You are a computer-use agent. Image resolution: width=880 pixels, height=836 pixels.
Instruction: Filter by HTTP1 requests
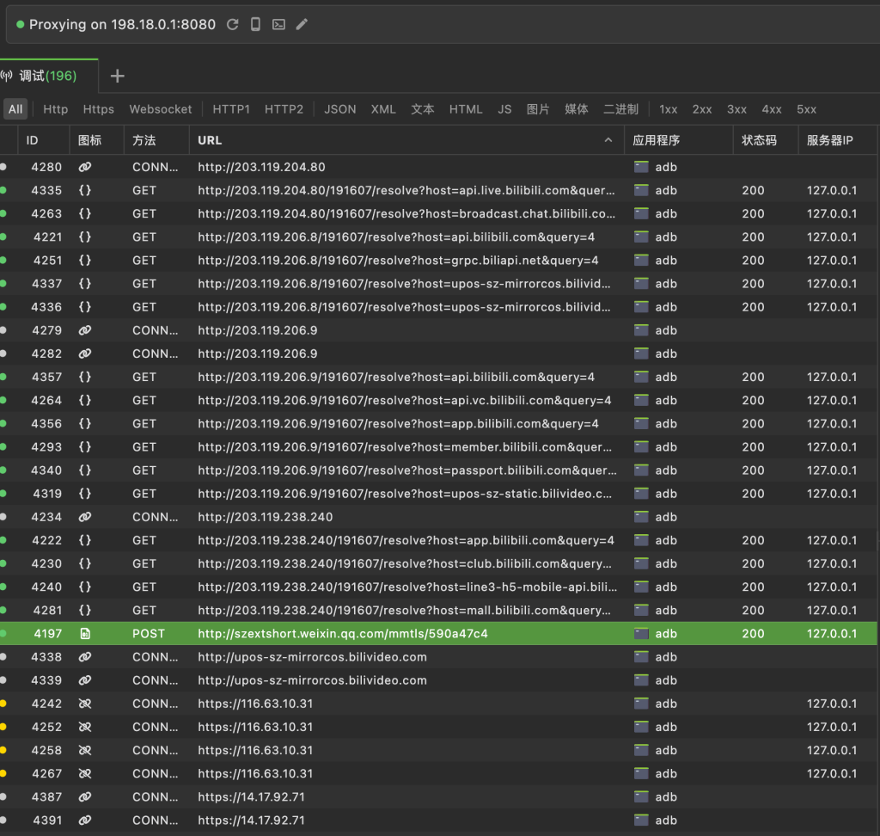pyautogui.click(x=231, y=109)
